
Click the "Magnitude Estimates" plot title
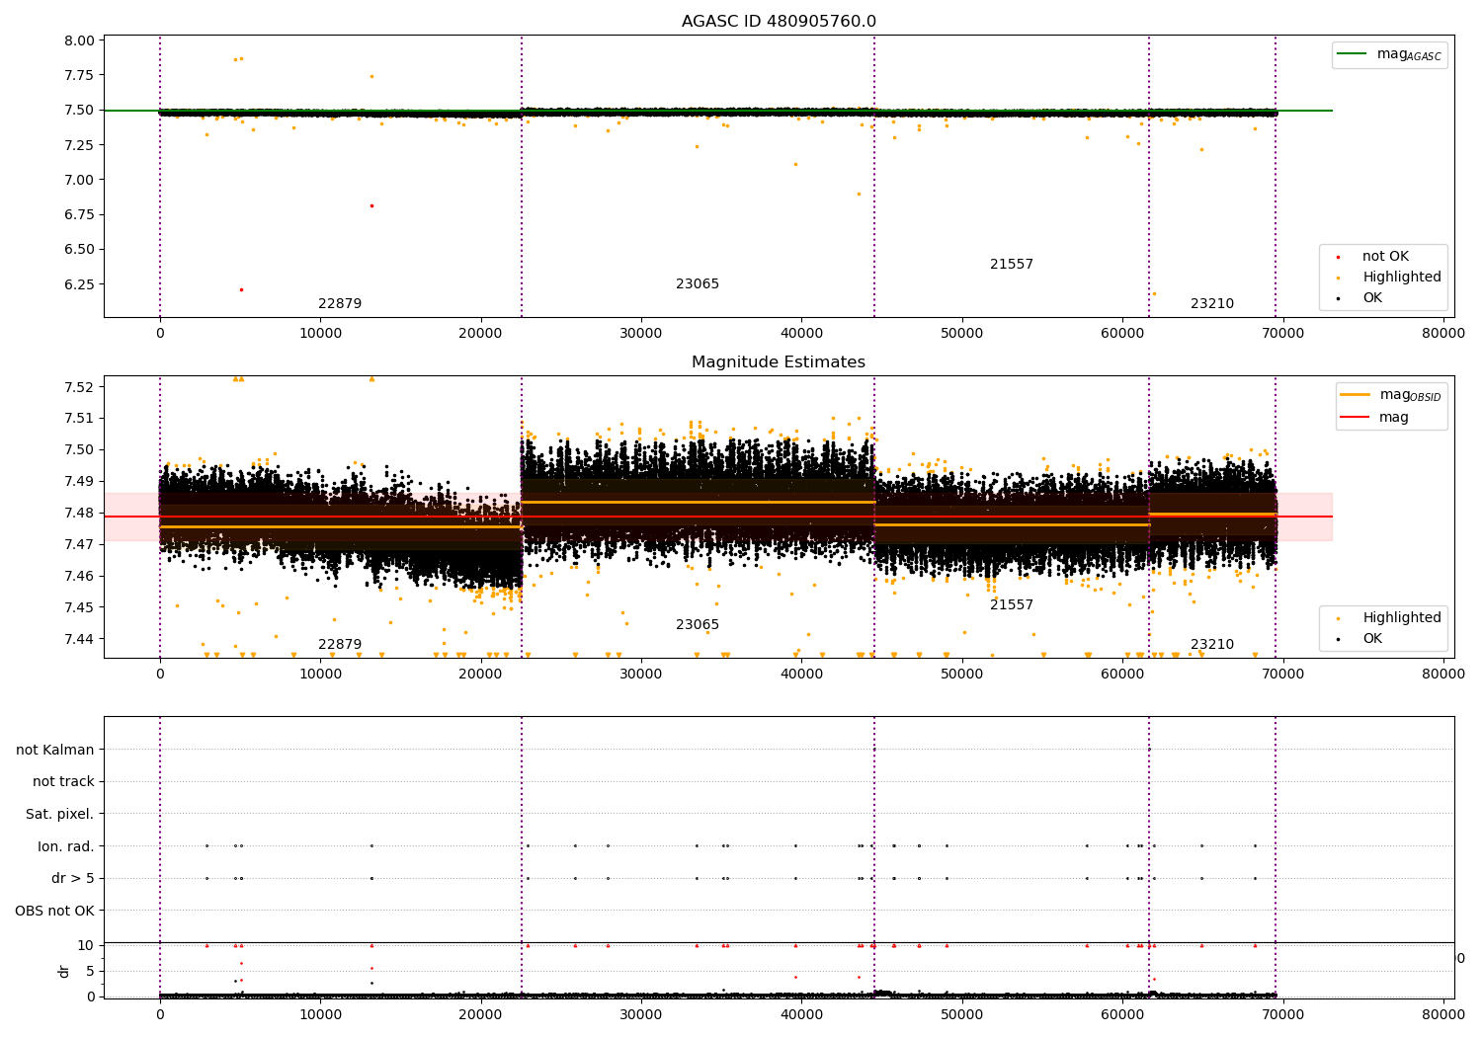click(x=779, y=362)
